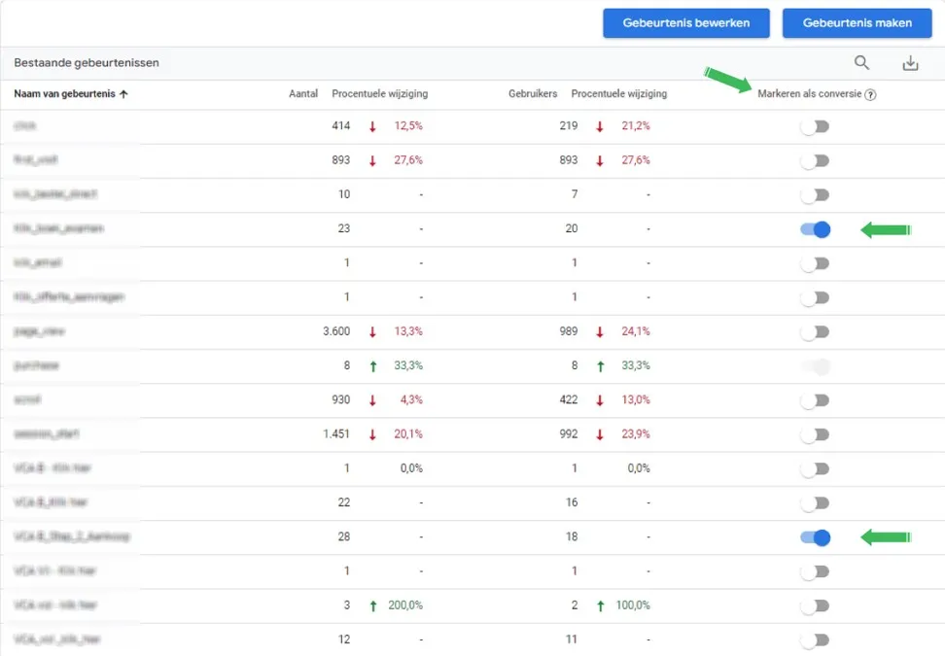945x656 pixels.
Task: Click the help icon beside Markeren als conversie
Action: [870, 95]
